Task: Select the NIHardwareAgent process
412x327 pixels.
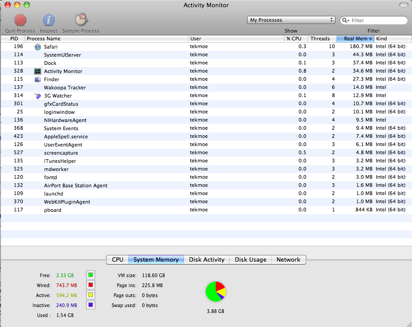Action: click(x=206, y=120)
